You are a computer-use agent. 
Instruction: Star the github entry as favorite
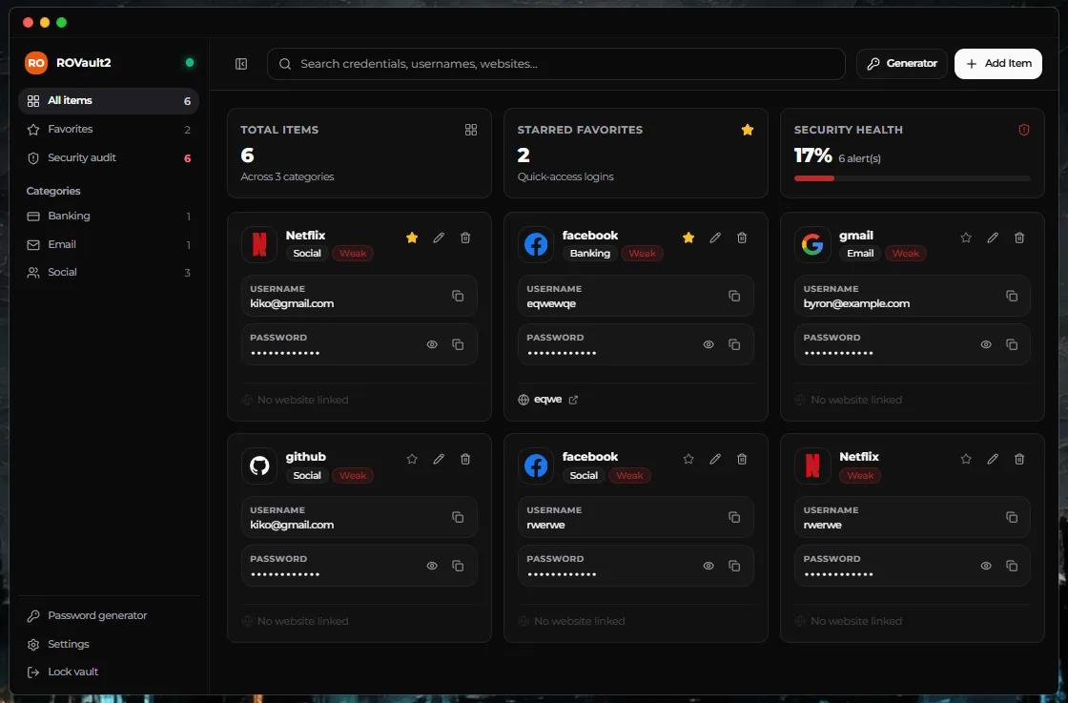tap(412, 459)
